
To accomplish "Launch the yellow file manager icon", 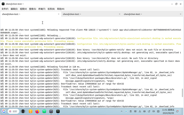I will coord(30,111).
